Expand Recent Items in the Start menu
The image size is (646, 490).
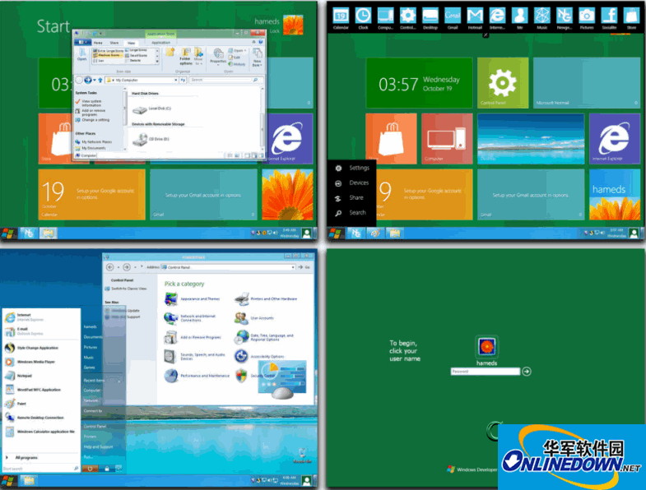(x=102, y=381)
